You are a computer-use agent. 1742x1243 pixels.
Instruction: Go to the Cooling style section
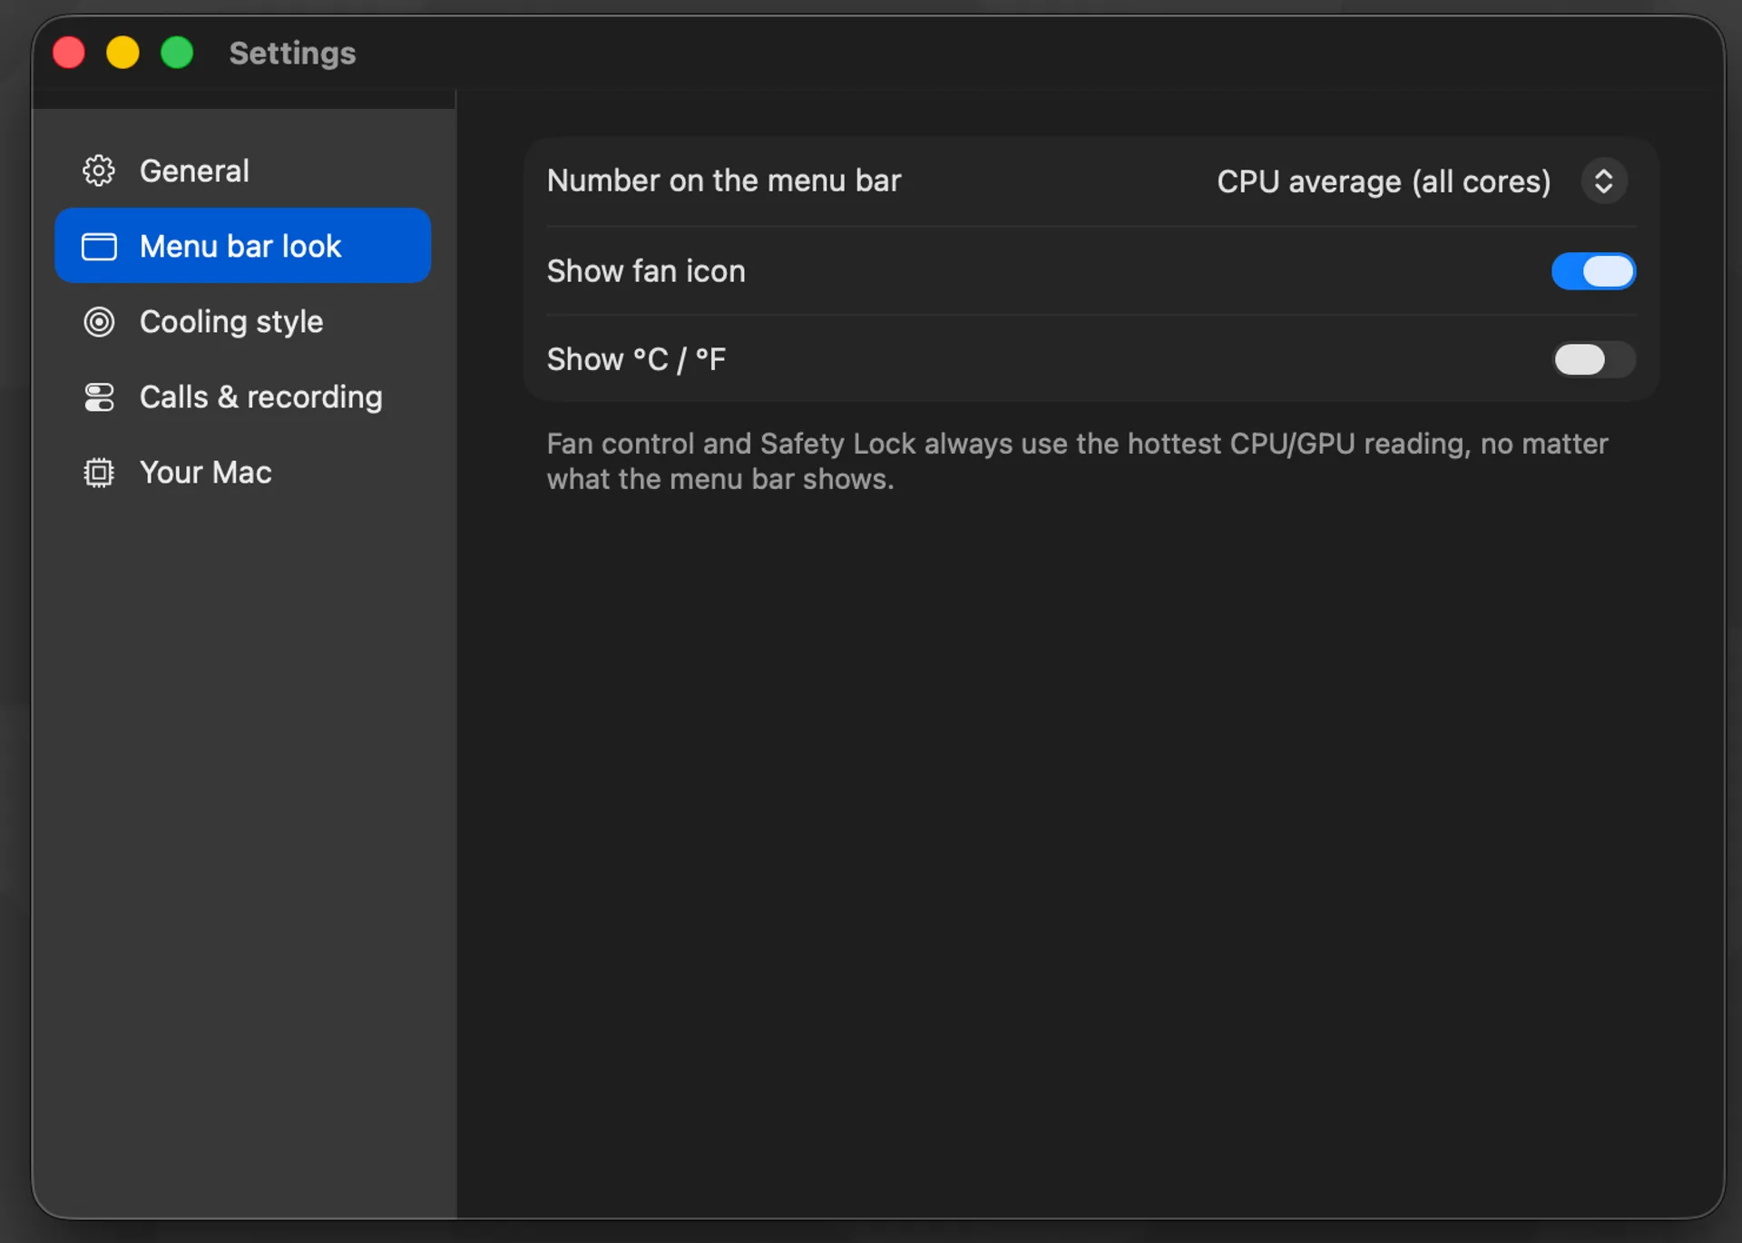tap(243, 321)
